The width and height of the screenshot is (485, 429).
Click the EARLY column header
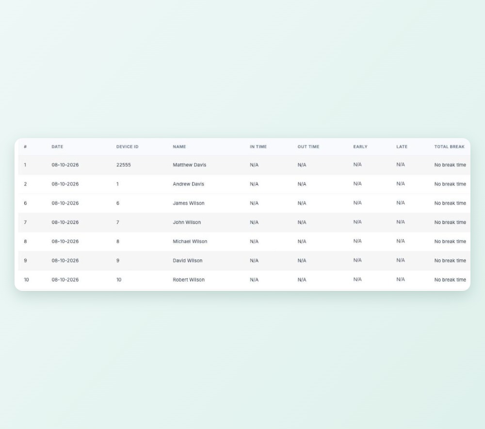tap(360, 147)
